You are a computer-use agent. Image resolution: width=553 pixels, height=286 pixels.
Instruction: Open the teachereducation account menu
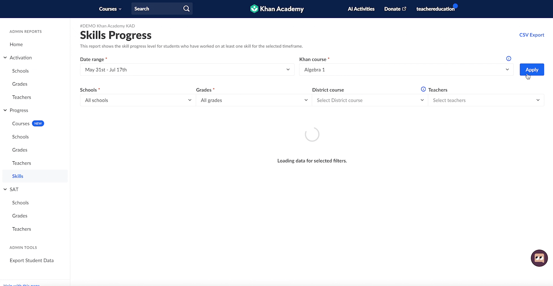pyautogui.click(x=436, y=9)
